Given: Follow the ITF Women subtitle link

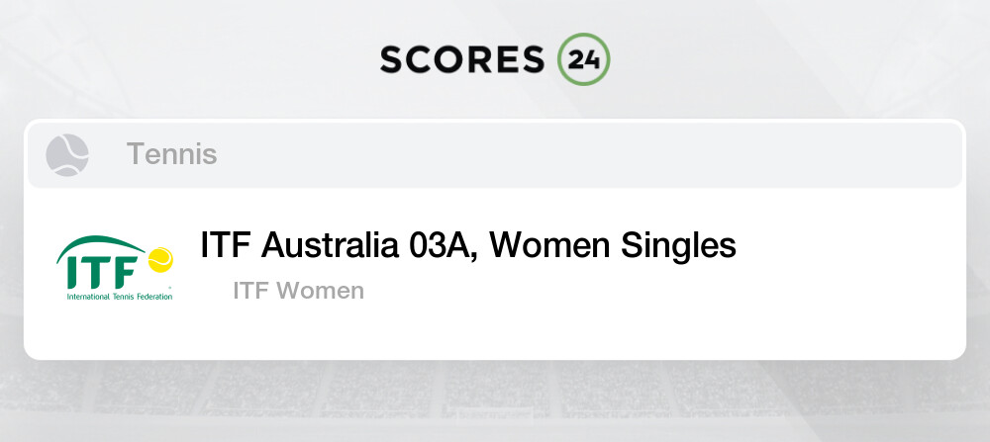Looking at the screenshot, I should point(298,291).
